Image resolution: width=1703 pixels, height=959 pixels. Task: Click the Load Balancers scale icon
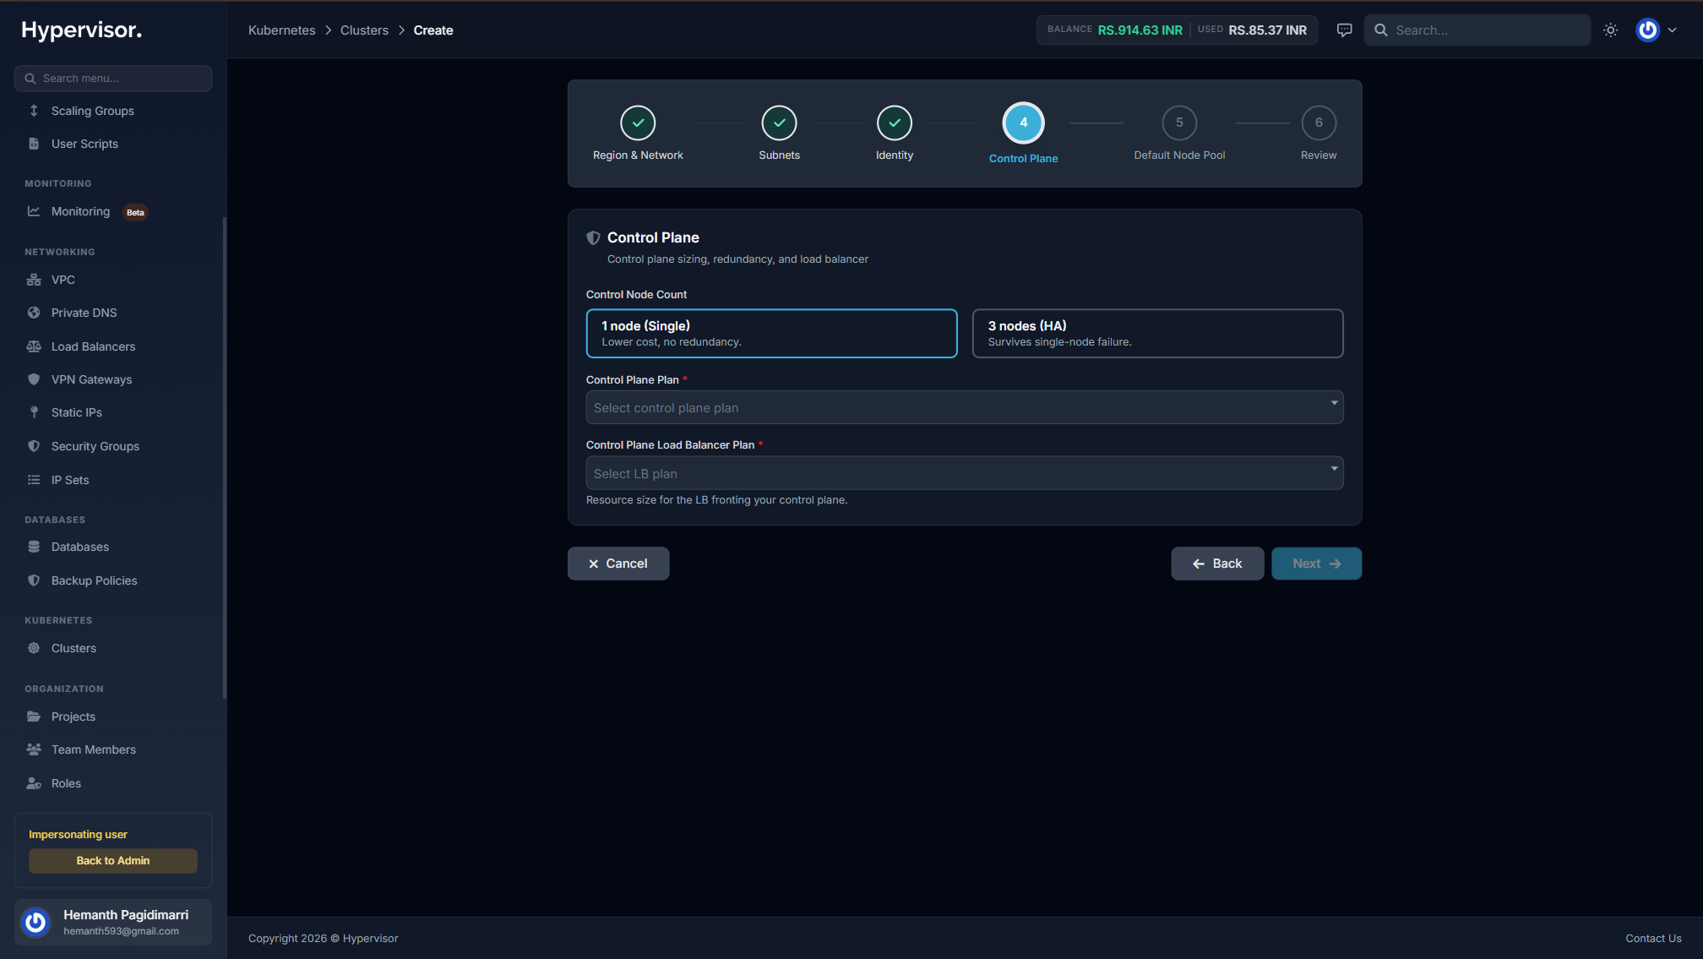pyautogui.click(x=34, y=346)
